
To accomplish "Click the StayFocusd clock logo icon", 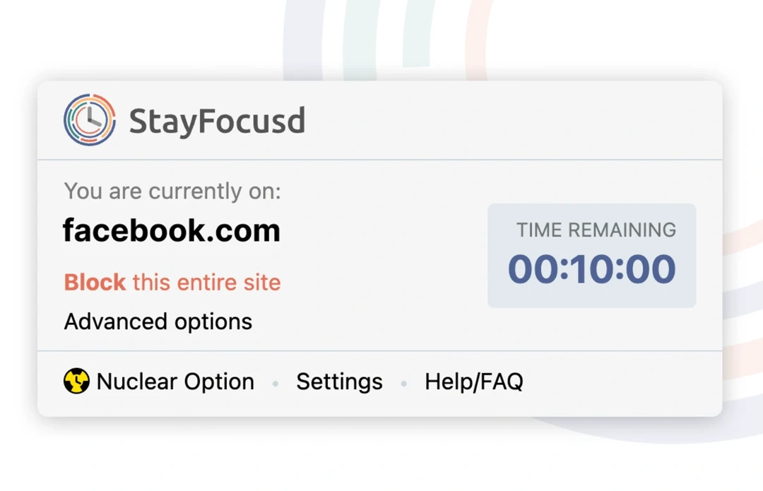I will pyautogui.click(x=90, y=120).
